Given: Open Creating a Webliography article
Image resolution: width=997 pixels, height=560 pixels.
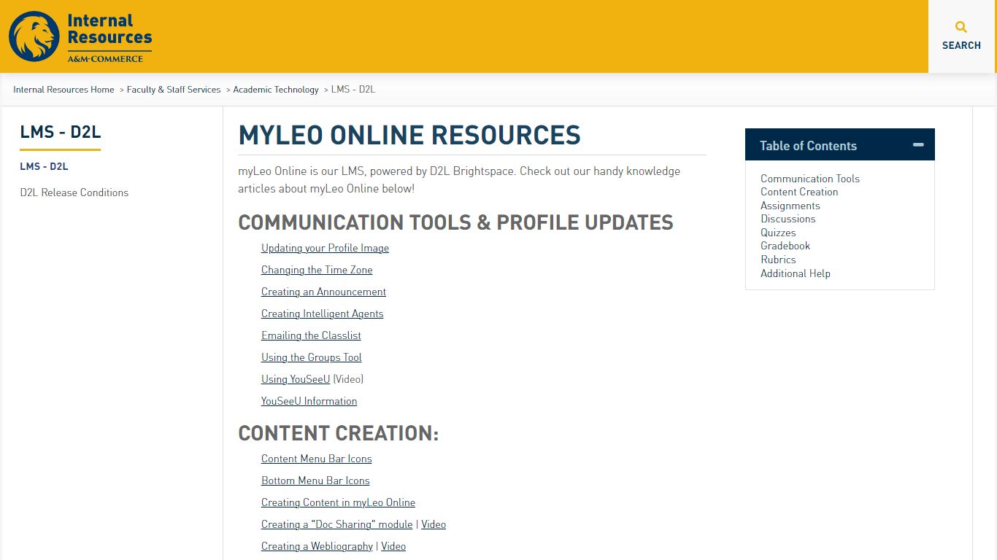Looking at the screenshot, I should [x=317, y=546].
